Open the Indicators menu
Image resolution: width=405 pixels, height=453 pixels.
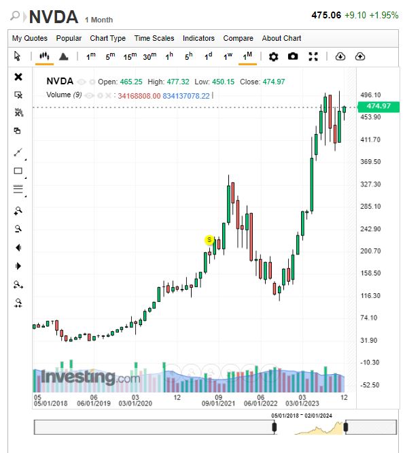click(198, 38)
